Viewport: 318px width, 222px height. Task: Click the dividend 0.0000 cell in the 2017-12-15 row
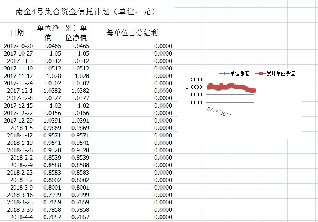[132, 106]
